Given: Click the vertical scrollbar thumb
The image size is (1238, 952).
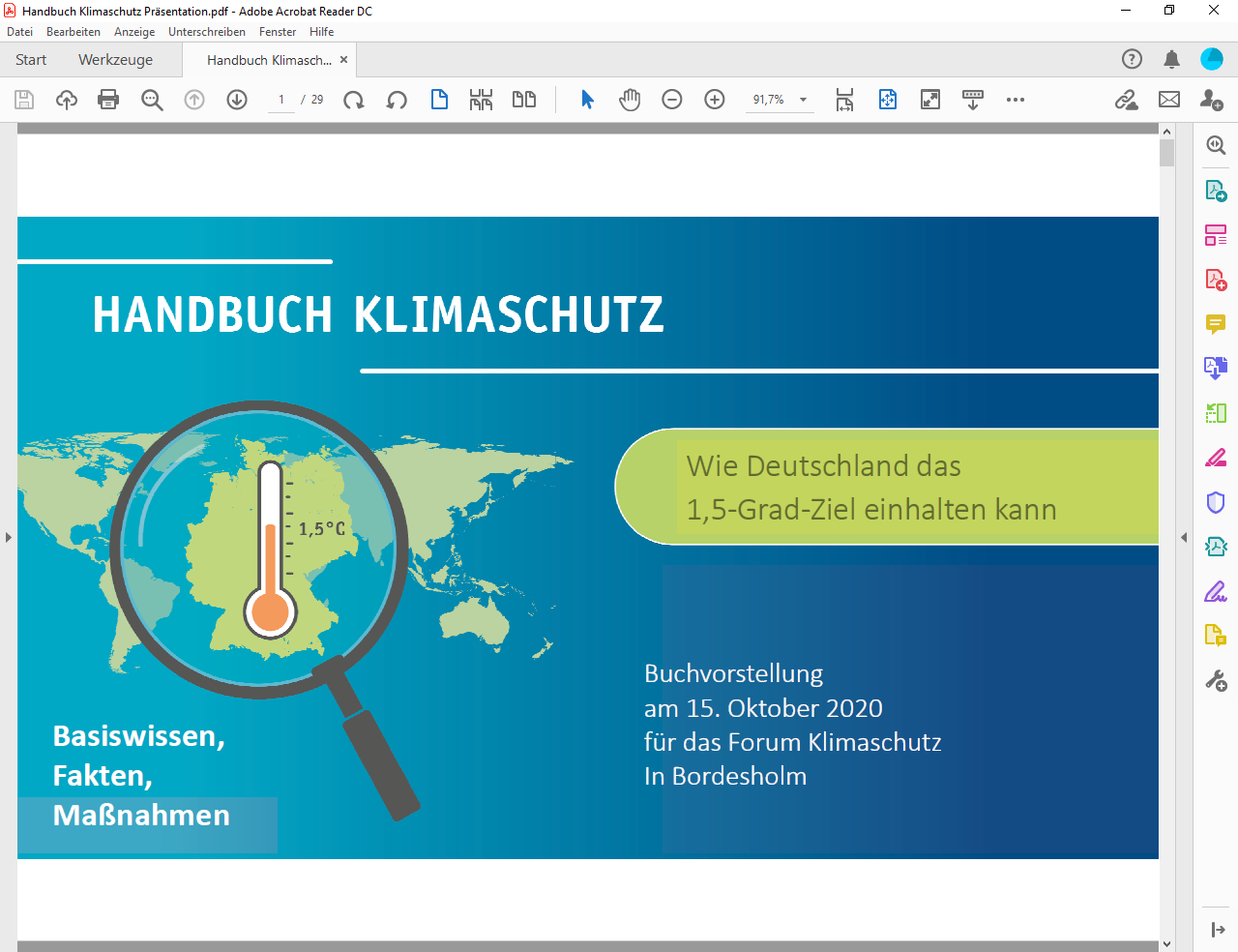Looking at the screenshot, I should pos(1166,153).
